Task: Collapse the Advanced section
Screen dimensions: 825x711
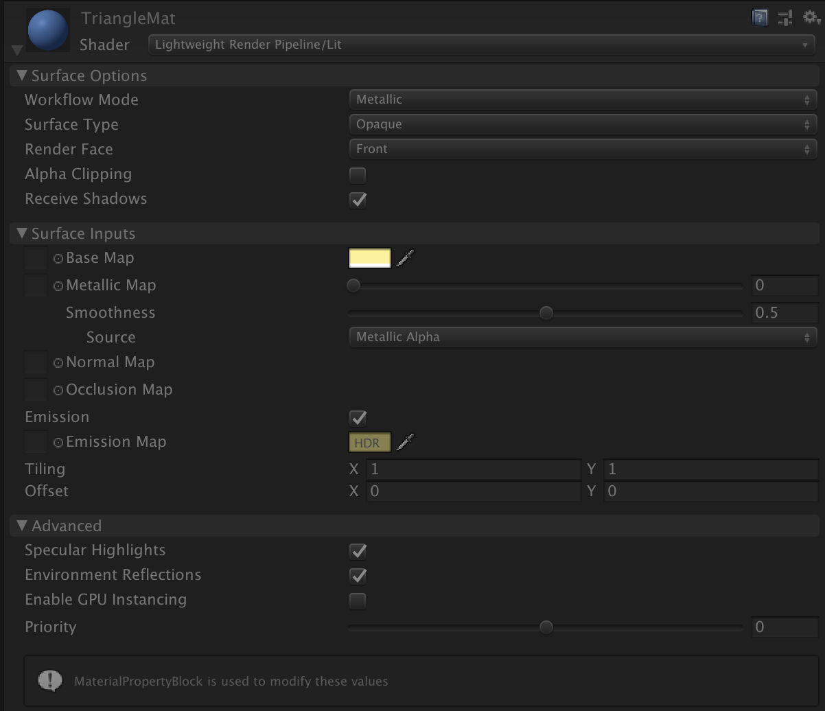Action: 22,526
